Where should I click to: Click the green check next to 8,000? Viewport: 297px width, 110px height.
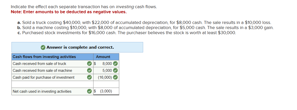pyautogui.click(x=115, y=63)
